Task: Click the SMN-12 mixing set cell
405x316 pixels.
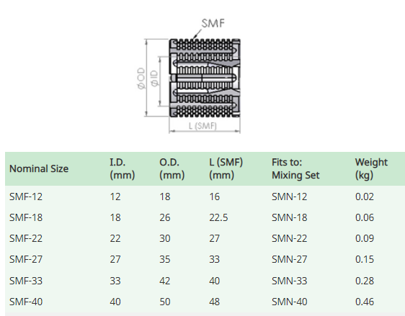Action: 289,197
